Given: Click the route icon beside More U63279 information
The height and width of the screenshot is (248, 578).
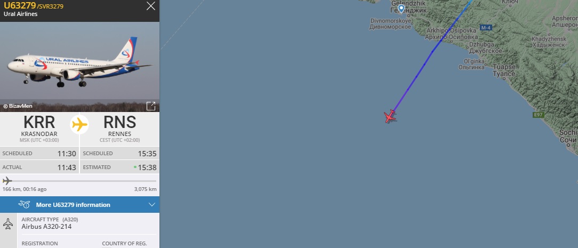Looking at the screenshot, I should pos(24,204).
